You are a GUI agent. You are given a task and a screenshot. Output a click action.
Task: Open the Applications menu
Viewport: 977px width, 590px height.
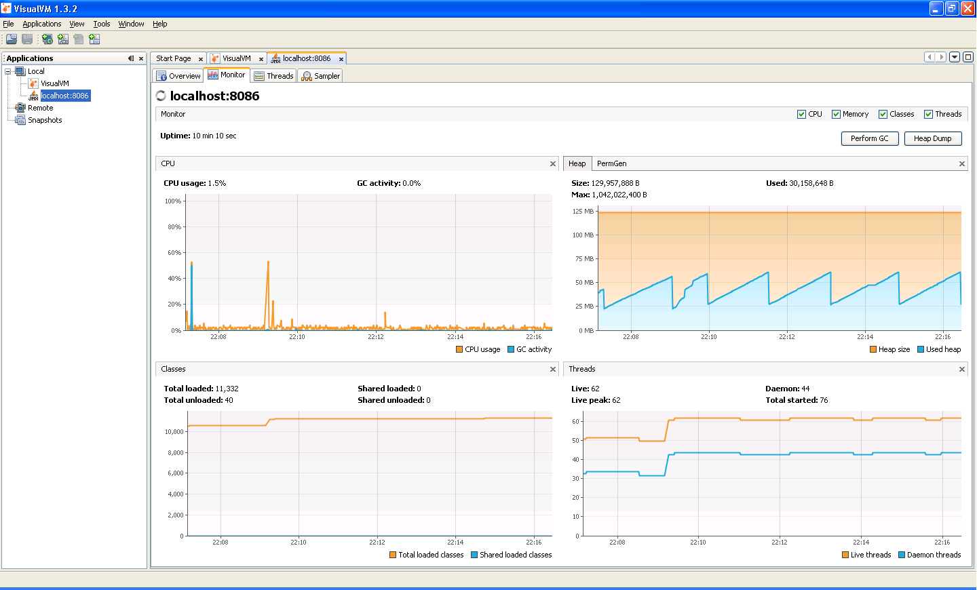coord(42,24)
